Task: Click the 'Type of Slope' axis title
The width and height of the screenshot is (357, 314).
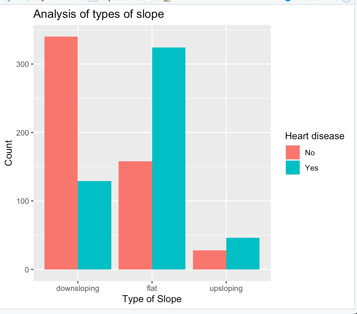Action: point(152,299)
